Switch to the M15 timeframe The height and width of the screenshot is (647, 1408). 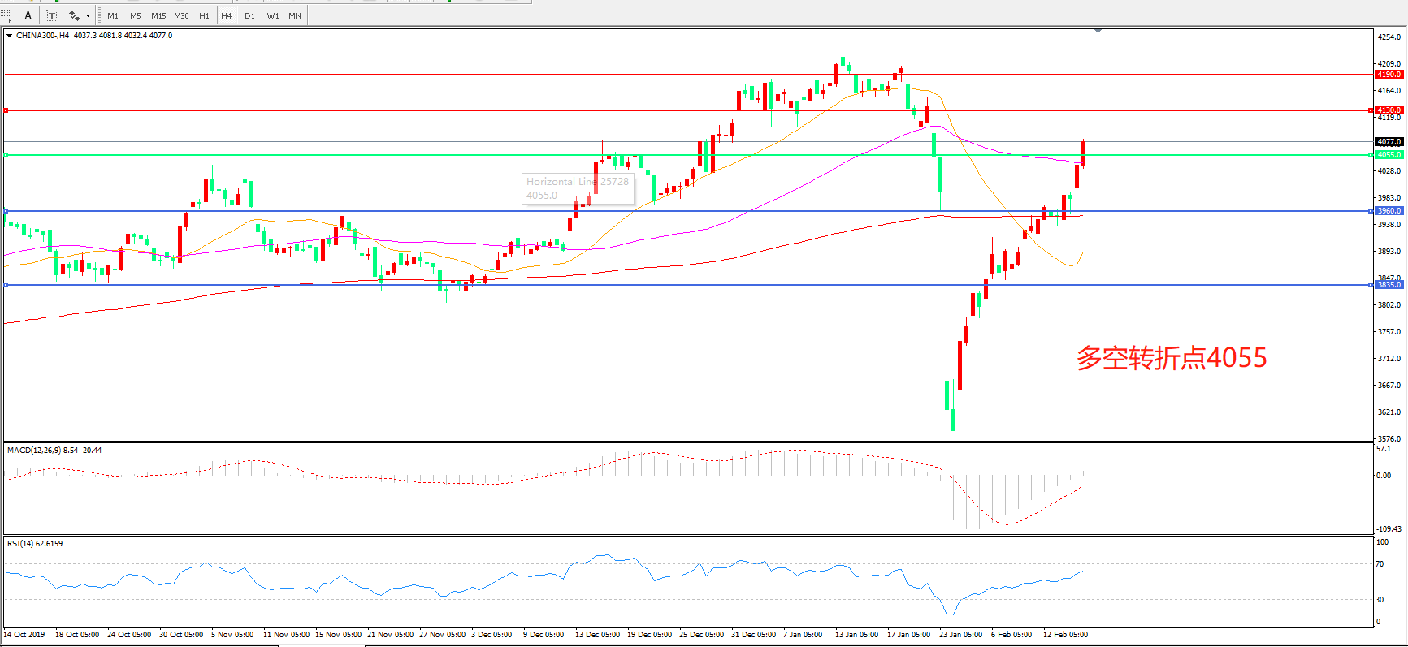coord(158,15)
